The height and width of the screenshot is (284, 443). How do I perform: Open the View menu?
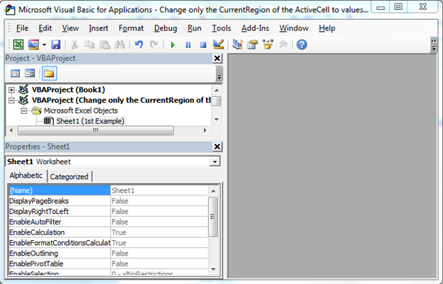pos(70,28)
